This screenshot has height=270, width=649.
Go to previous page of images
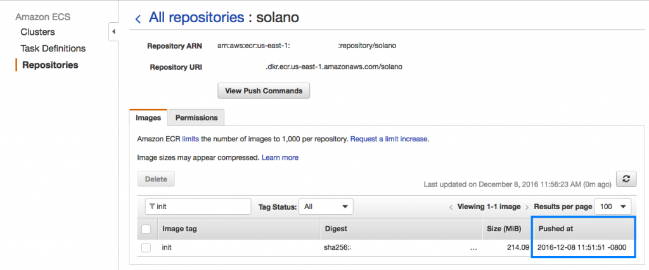coord(451,207)
